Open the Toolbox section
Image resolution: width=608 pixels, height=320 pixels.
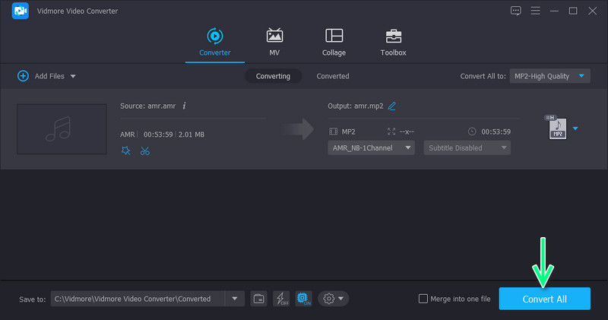coord(393,43)
